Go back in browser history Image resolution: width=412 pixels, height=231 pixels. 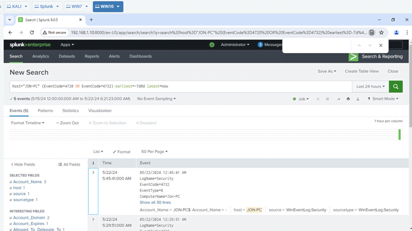click(10, 32)
